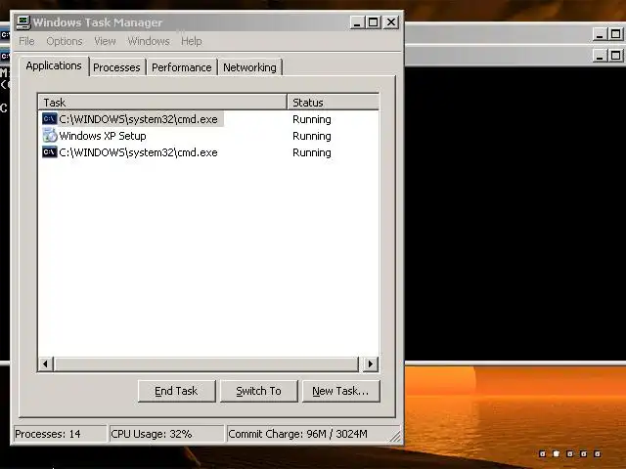626x469 pixels.
Task: Click the End Task button
Action: point(176,391)
